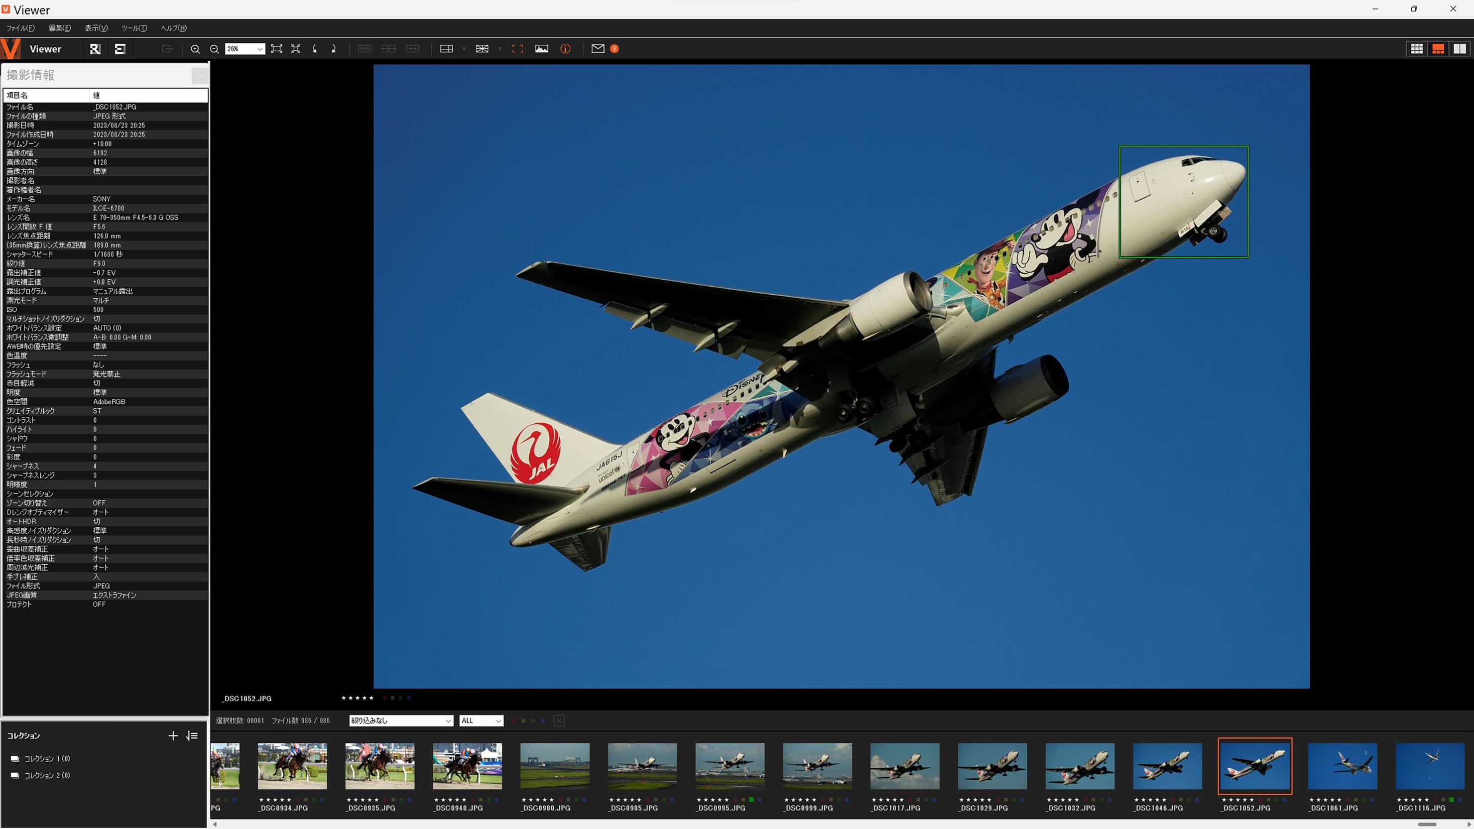Click the second grayed-out compare sync icon
Screen dimensions: 1474x829
point(388,49)
